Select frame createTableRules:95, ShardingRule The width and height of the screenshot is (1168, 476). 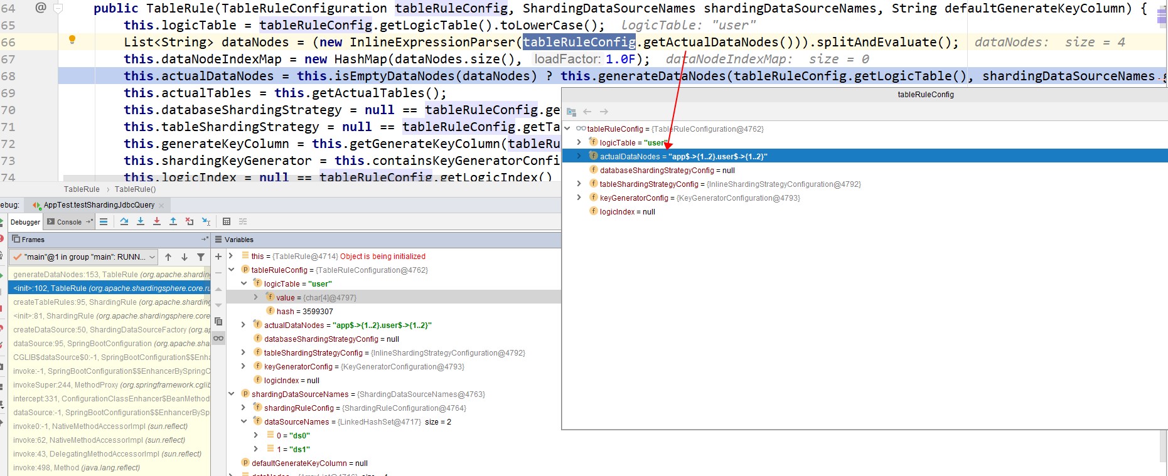[x=109, y=302]
